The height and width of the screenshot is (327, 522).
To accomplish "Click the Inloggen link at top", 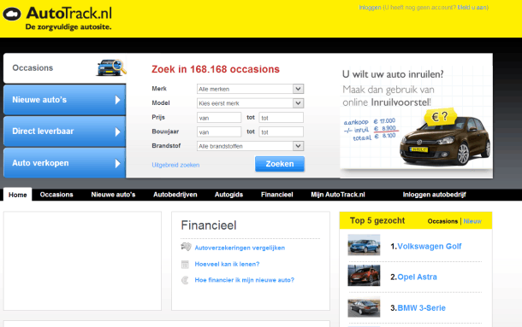I will coord(370,8).
